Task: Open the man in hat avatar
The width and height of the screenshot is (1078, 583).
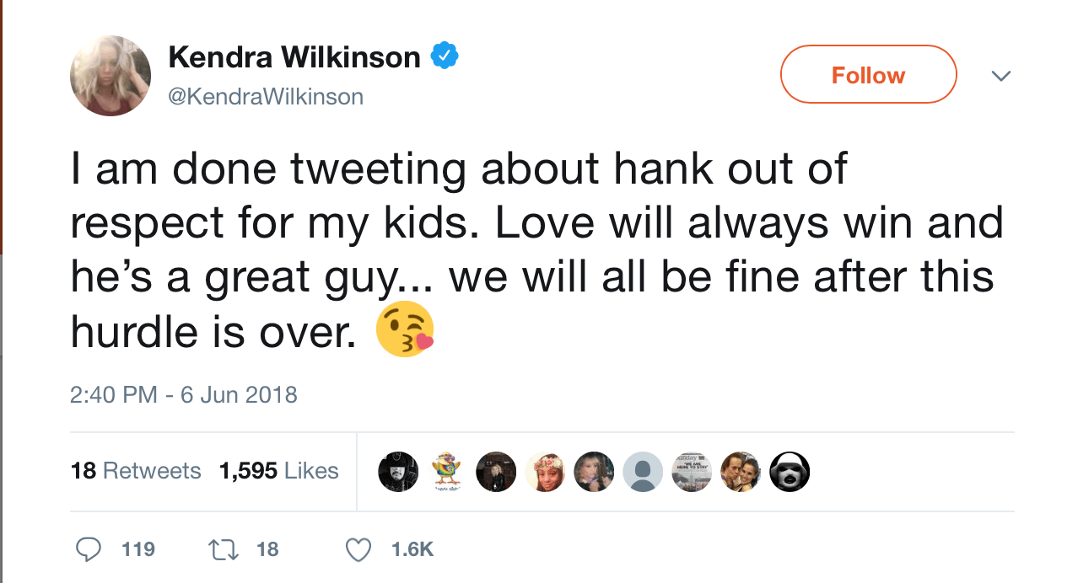Action: pos(398,472)
